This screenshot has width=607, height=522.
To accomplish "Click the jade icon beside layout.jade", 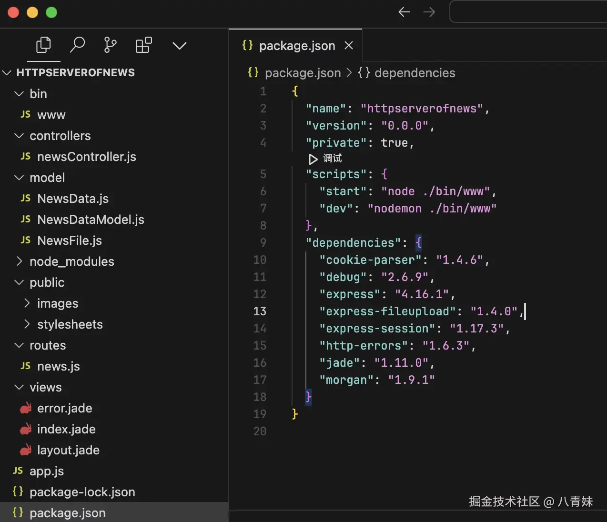I will (26, 450).
